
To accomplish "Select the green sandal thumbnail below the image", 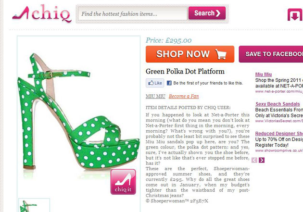I will coord(34,205).
